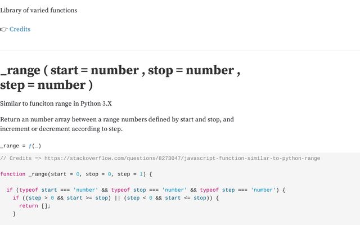Place cursor on the function keyword

point(12,174)
